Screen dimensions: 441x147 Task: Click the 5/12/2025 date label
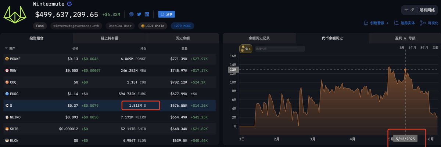[405, 139]
